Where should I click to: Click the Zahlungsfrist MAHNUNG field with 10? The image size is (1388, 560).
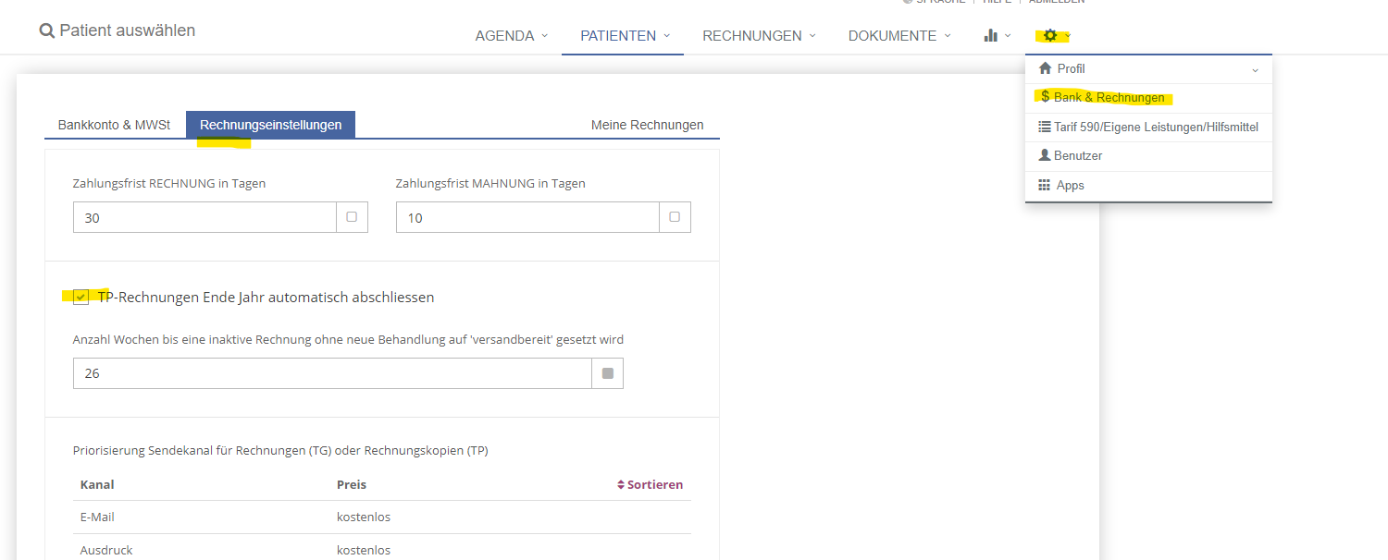click(x=527, y=217)
